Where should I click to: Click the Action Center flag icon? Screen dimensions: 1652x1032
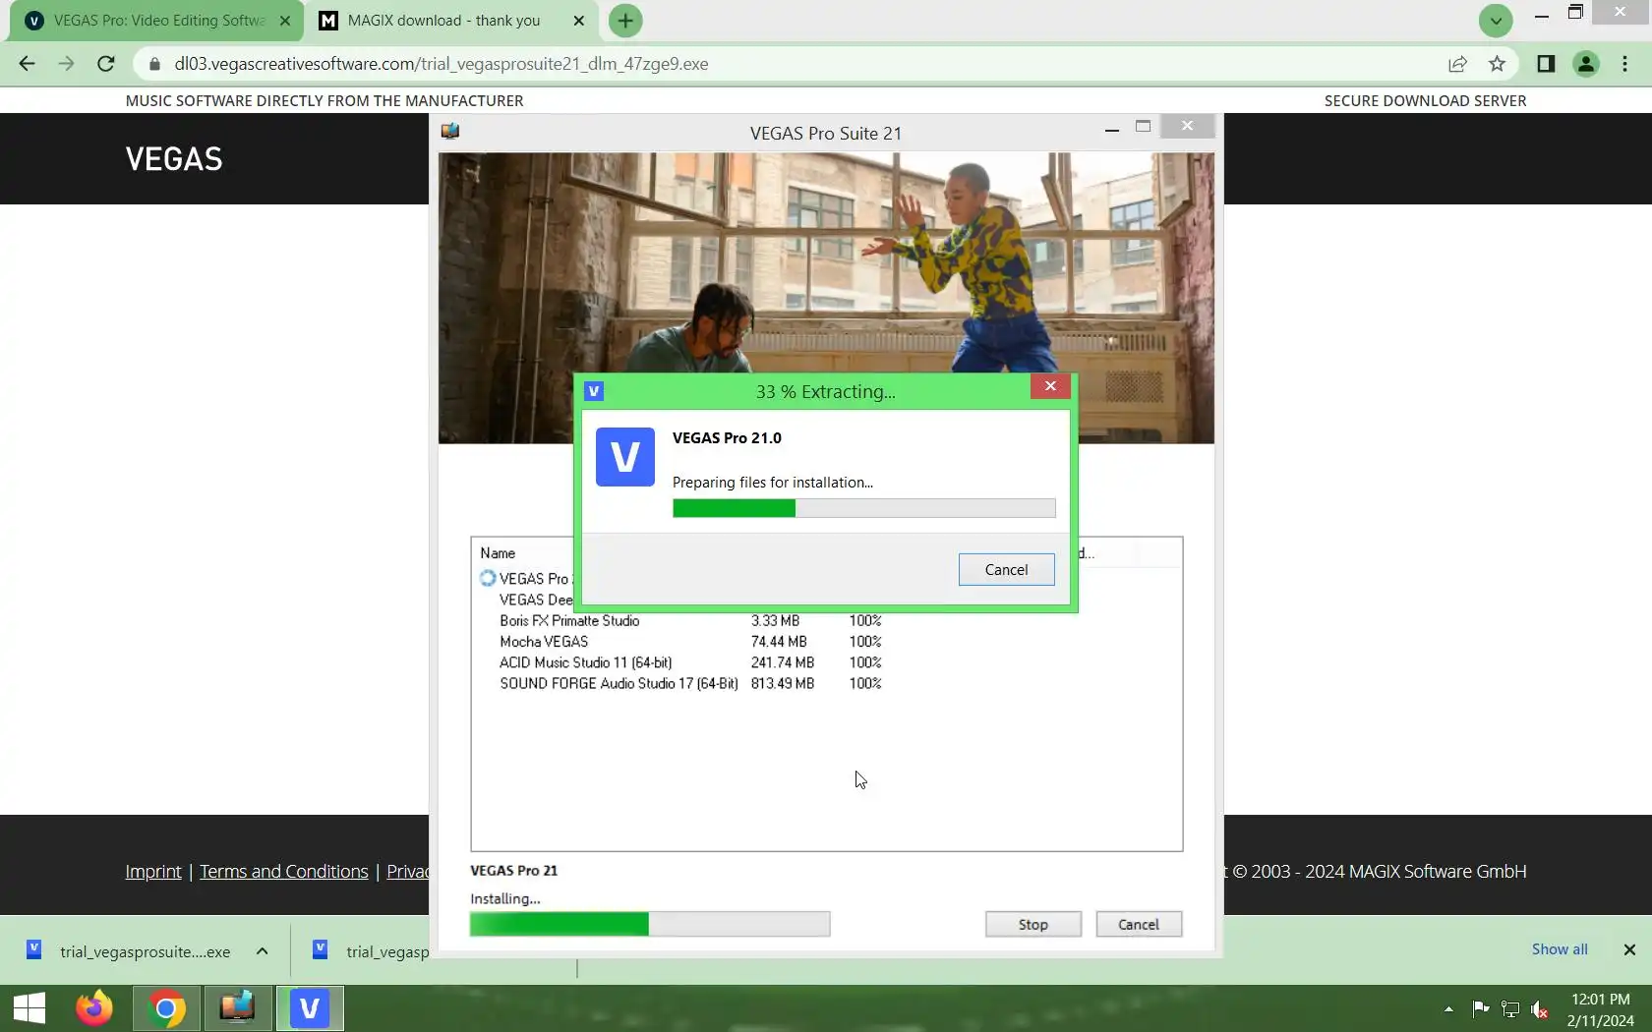1480,1009
